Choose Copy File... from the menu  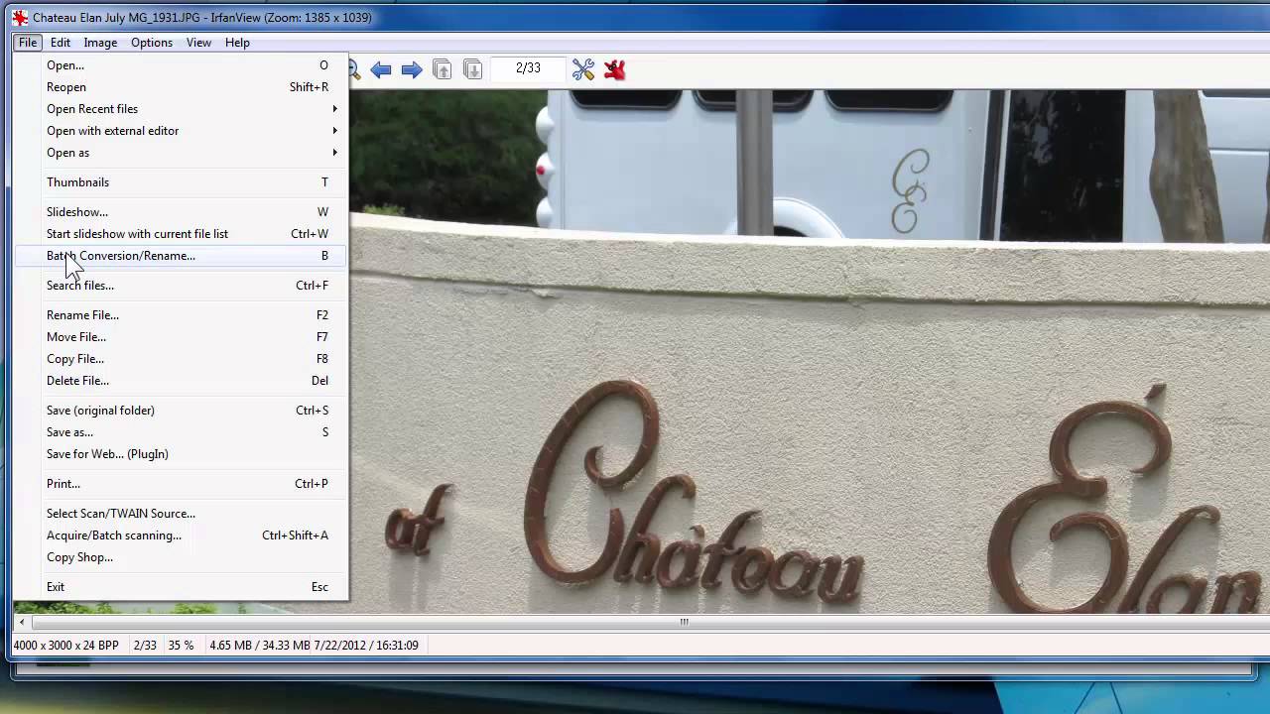tap(181, 359)
